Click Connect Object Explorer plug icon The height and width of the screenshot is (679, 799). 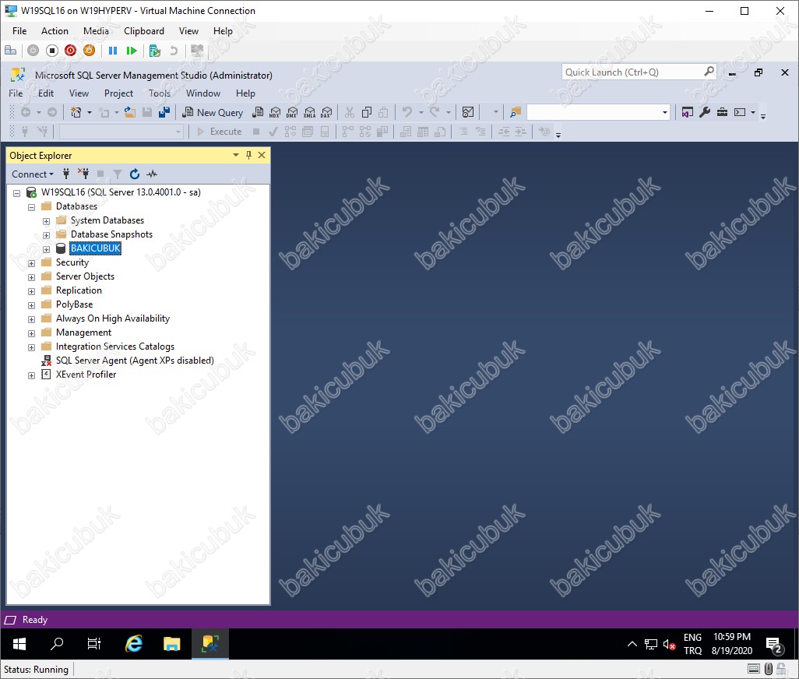66,174
